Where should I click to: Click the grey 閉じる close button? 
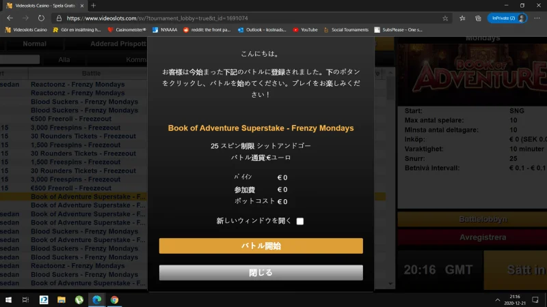(x=261, y=272)
